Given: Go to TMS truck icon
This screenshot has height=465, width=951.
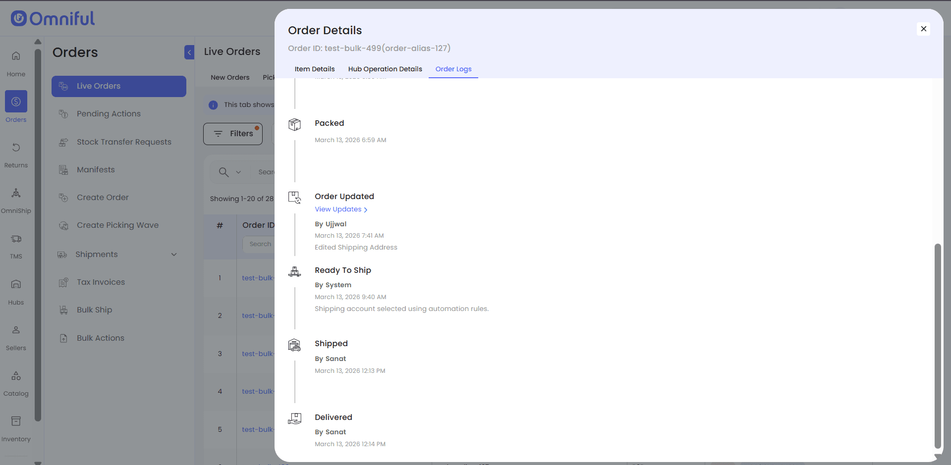Looking at the screenshot, I should pos(16,239).
